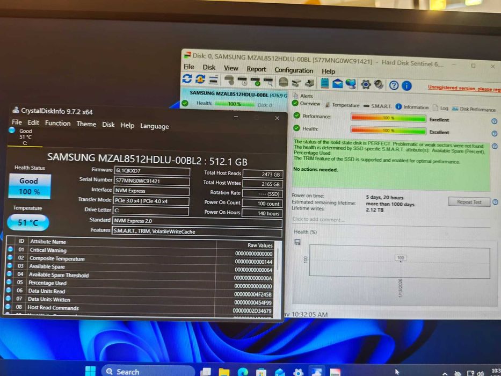The height and width of the screenshot is (376, 501).
Task: Click the disk test icon with clock
Action: pos(243,81)
